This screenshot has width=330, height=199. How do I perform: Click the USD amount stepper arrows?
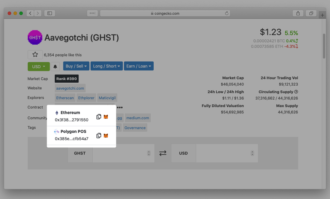point(252,153)
